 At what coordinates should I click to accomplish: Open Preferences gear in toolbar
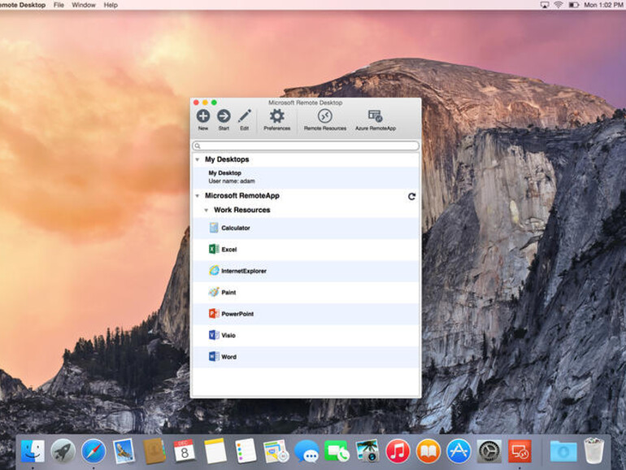(x=276, y=116)
